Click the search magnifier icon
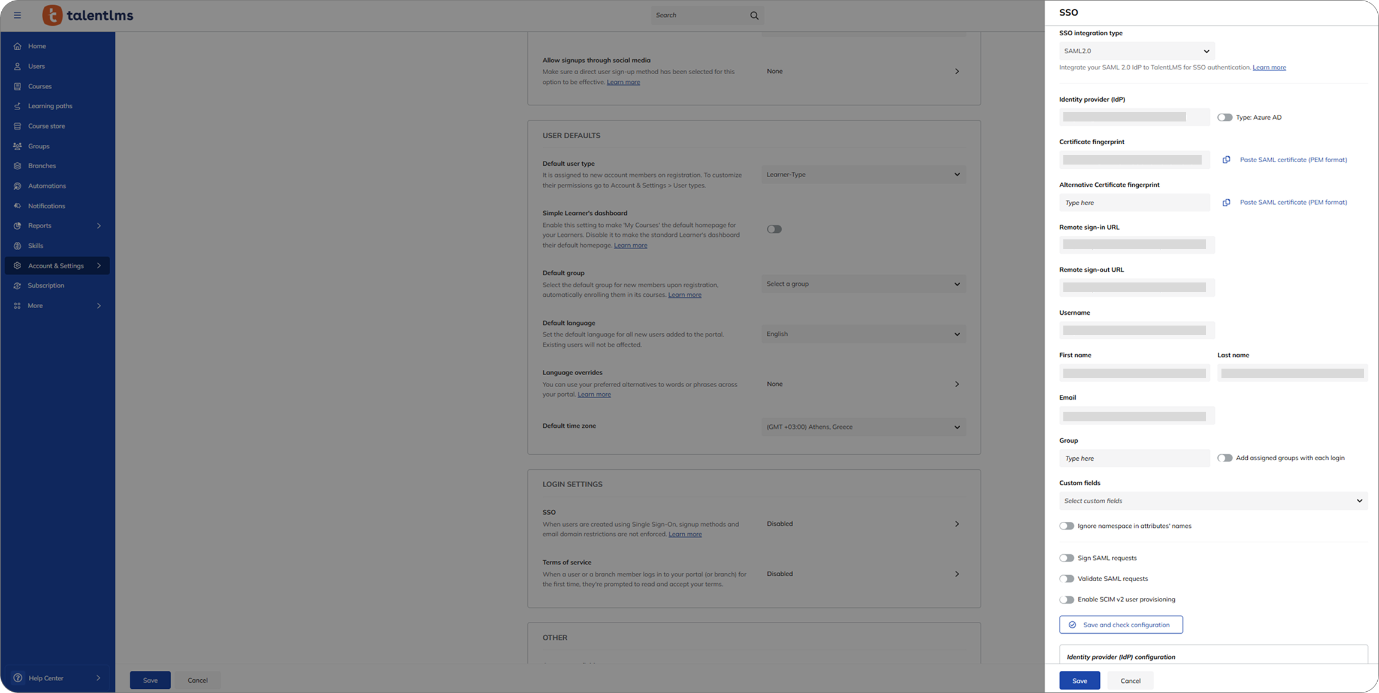Viewport: 1379px width, 693px height. click(754, 16)
